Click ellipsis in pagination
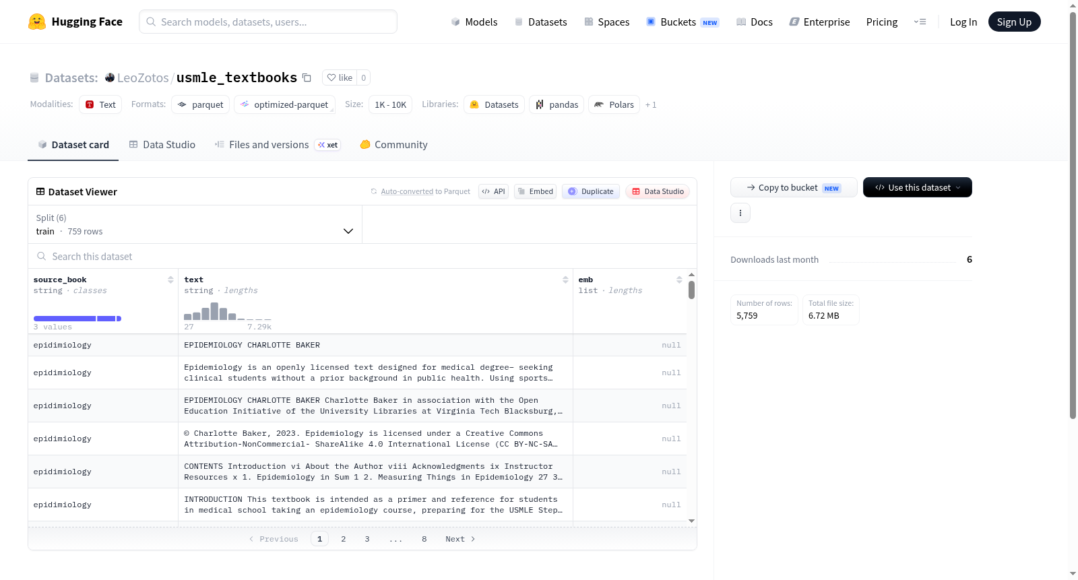 click(x=395, y=539)
